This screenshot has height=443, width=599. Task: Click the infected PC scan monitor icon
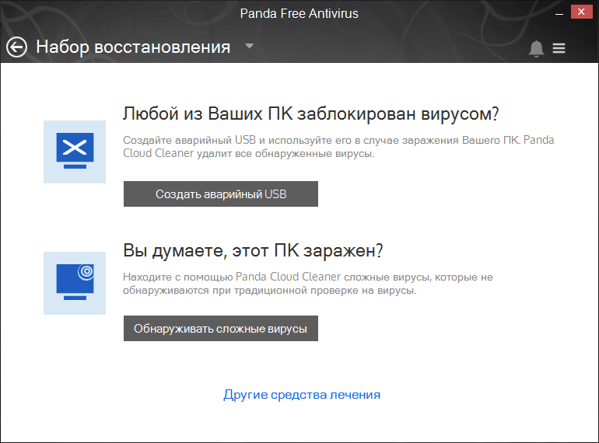pos(75,283)
